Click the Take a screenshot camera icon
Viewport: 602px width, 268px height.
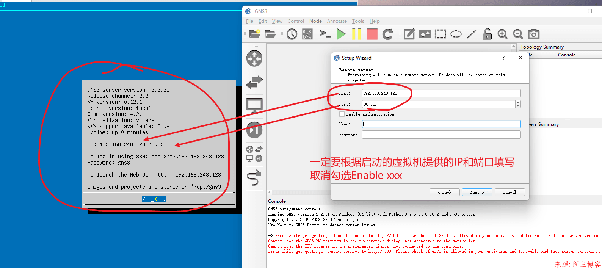[534, 34]
